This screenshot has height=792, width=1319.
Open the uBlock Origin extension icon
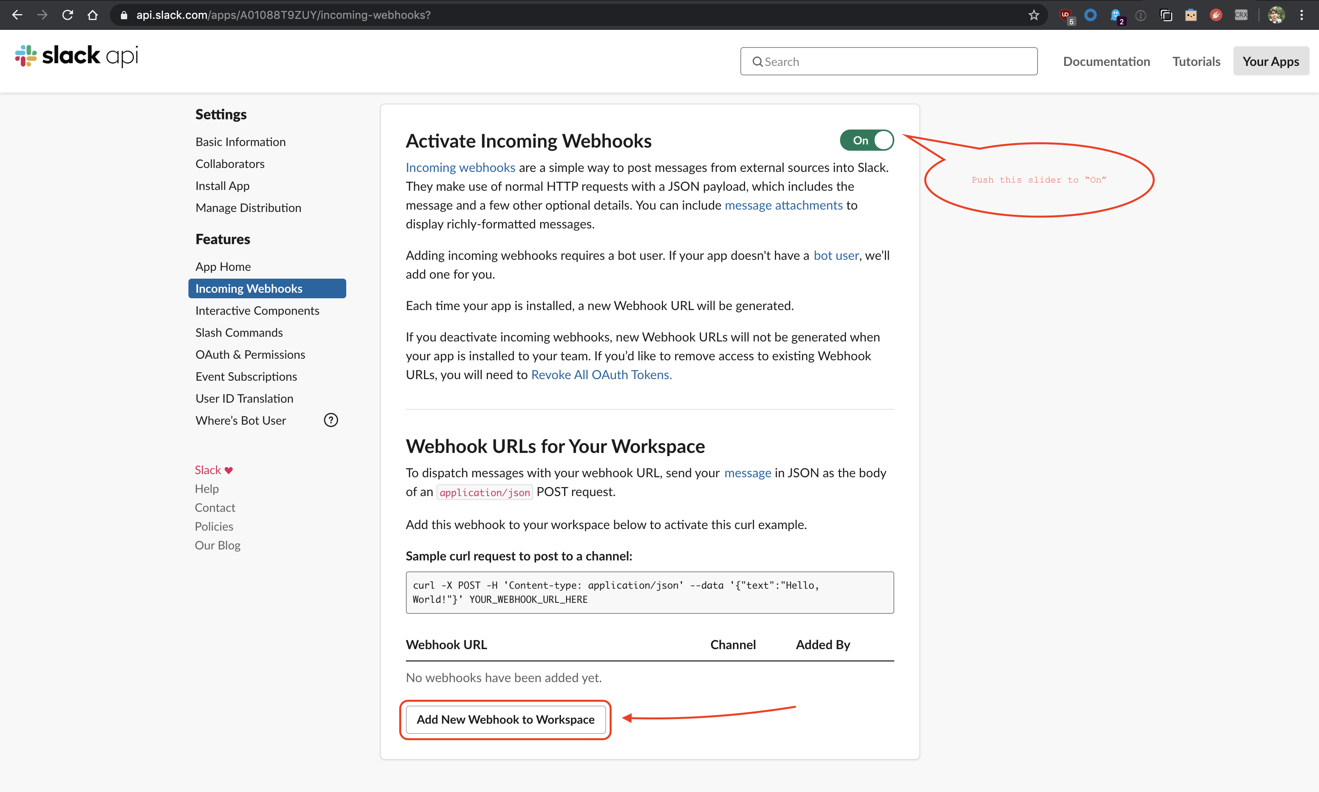[x=1065, y=15]
